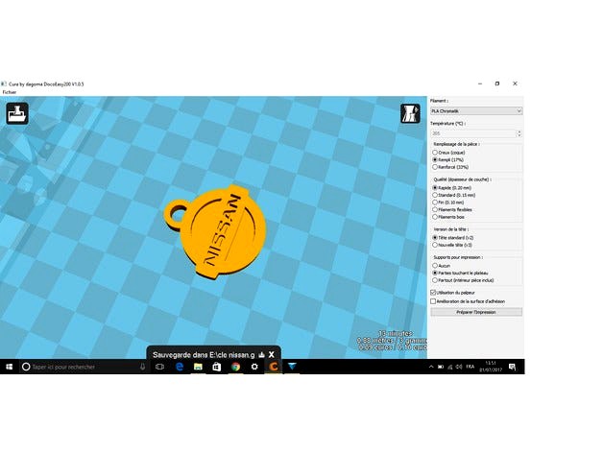Image resolution: width=603 pixels, height=453 pixels.
Task: Select the Creux (coque) fill option
Action: (x=434, y=152)
